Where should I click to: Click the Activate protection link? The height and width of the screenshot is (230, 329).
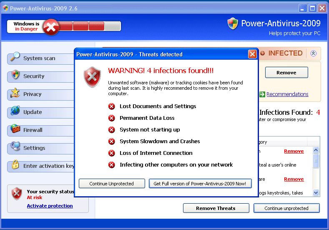(50, 206)
